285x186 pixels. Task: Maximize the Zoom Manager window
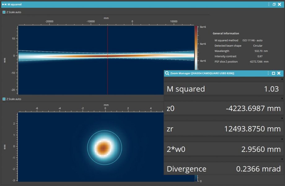tap(273, 73)
